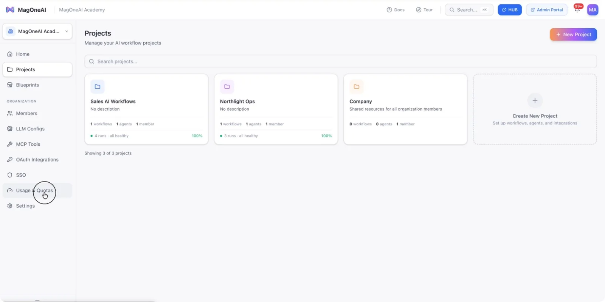The height and width of the screenshot is (302, 605).
Task: Open Settings from the sidebar
Action: coord(37,206)
